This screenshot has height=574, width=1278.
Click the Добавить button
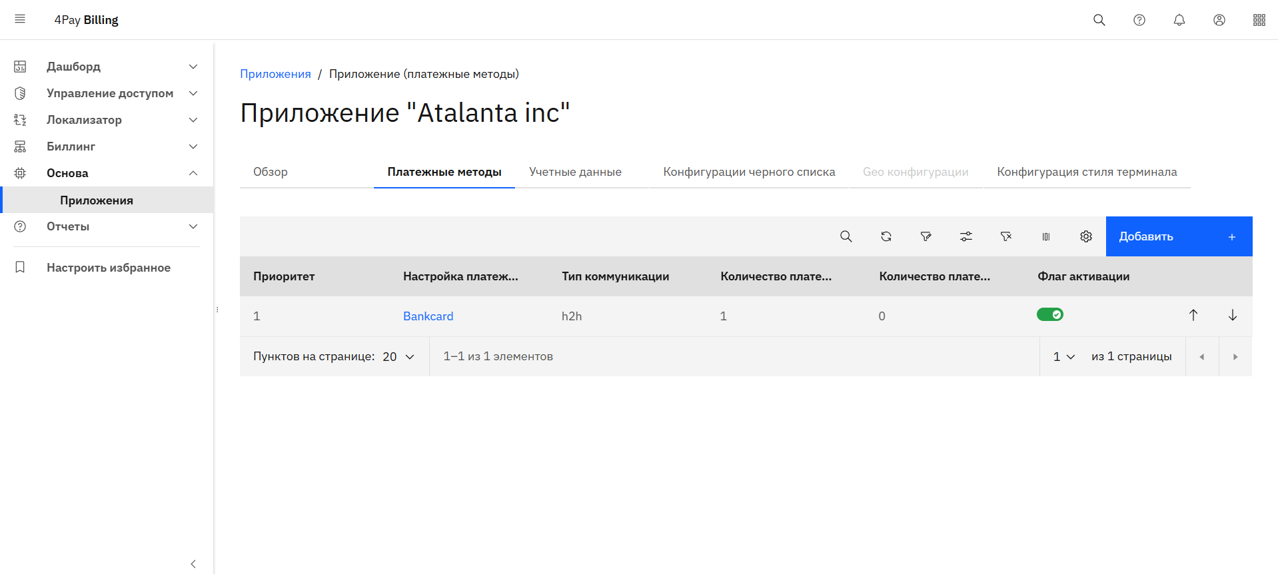(x=1178, y=236)
